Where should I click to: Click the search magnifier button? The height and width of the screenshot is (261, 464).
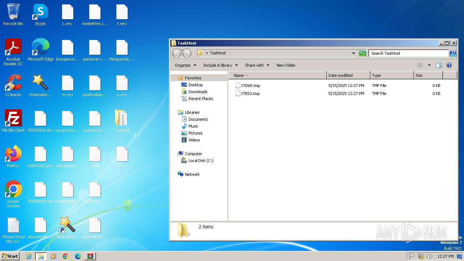453,53
